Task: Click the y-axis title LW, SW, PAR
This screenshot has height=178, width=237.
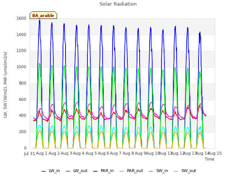Action: tap(5, 85)
